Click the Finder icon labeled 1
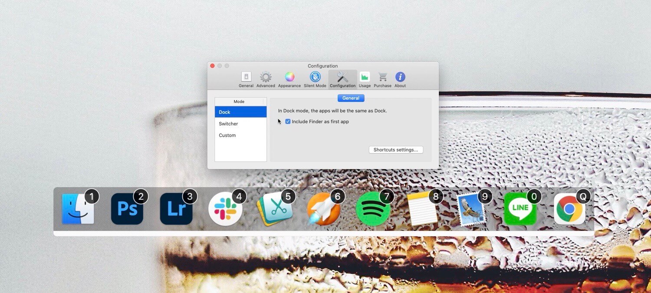651x293 pixels. tap(78, 209)
